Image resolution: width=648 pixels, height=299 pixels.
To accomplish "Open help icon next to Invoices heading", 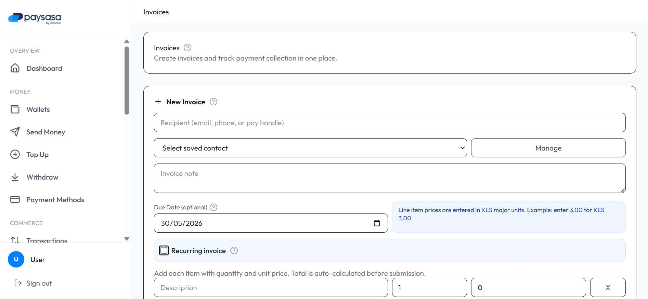I will click(187, 48).
